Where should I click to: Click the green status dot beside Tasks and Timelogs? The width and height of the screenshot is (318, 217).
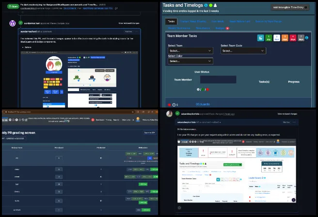click(211, 5)
